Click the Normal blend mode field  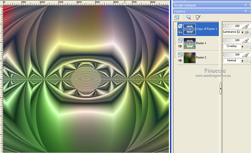click(232, 60)
